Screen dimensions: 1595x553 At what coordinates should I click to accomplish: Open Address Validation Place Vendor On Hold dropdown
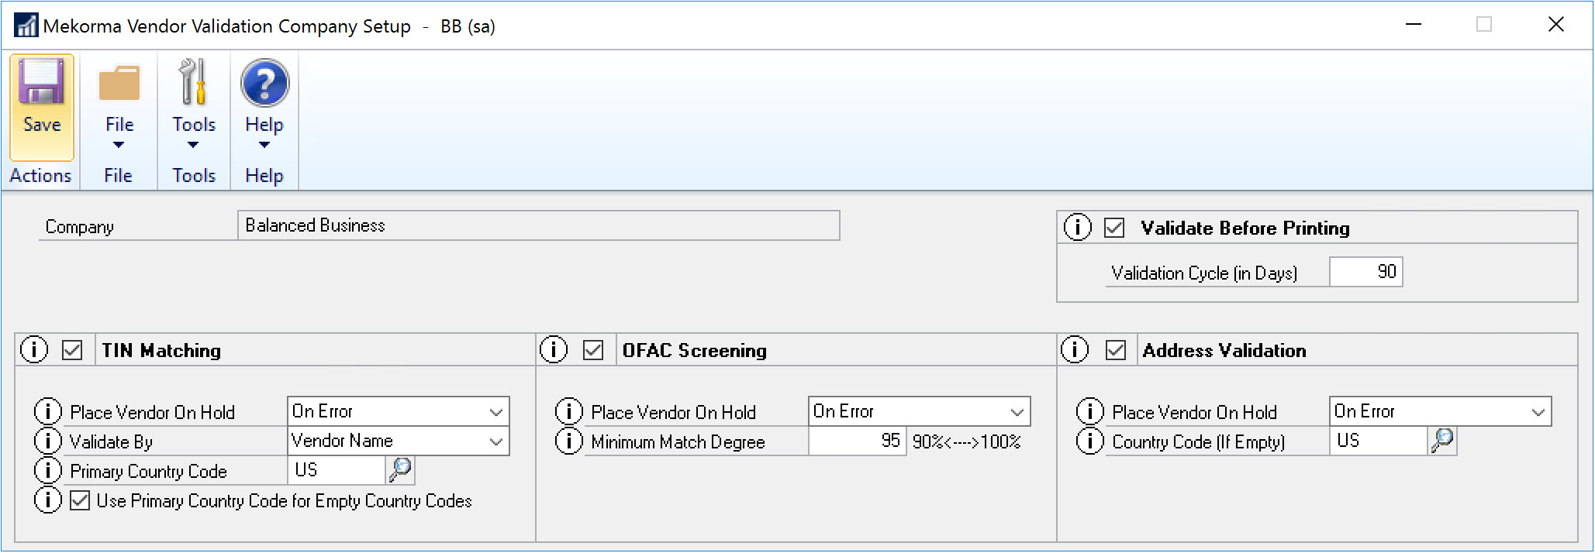pyautogui.click(x=1538, y=412)
